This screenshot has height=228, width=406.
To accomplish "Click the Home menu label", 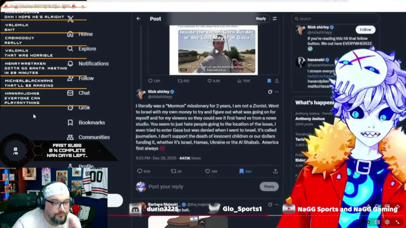I will (86, 34).
